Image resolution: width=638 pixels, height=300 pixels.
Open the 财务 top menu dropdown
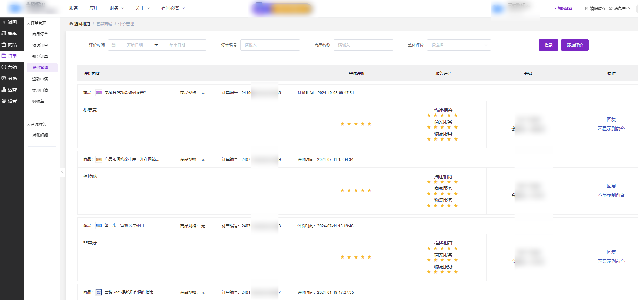pos(117,8)
